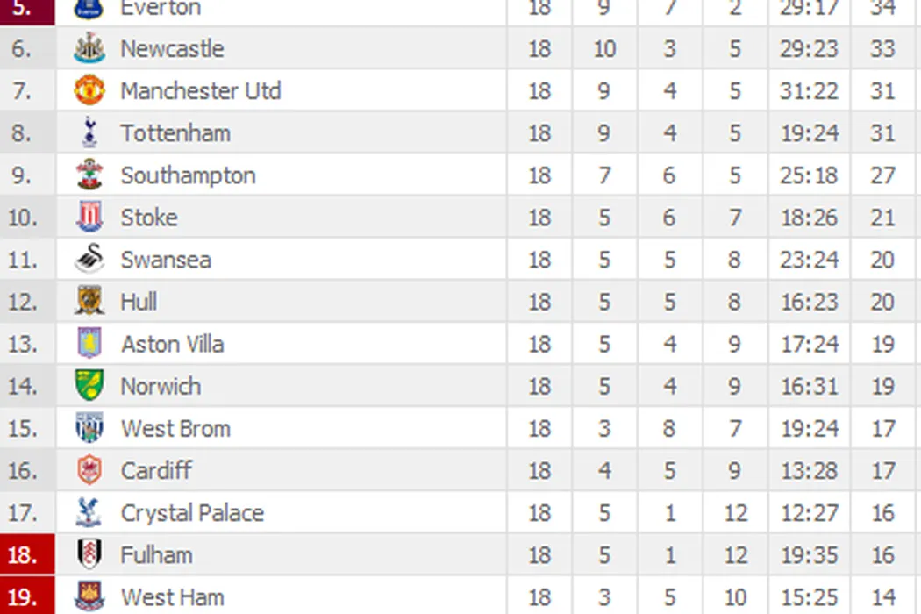Click the Hull tiger crest icon
Image resolution: width=921 pixels, height=614 pixels.
pos(89,302)
